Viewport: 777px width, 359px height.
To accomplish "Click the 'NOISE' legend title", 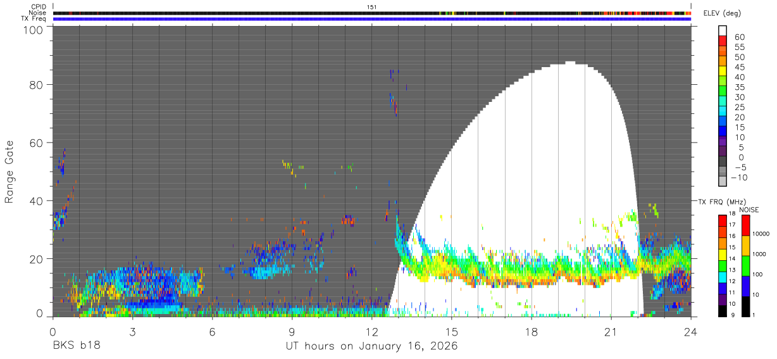I will 749,210.
